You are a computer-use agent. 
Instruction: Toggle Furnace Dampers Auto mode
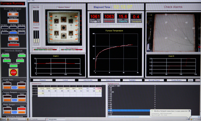[14, 100]
